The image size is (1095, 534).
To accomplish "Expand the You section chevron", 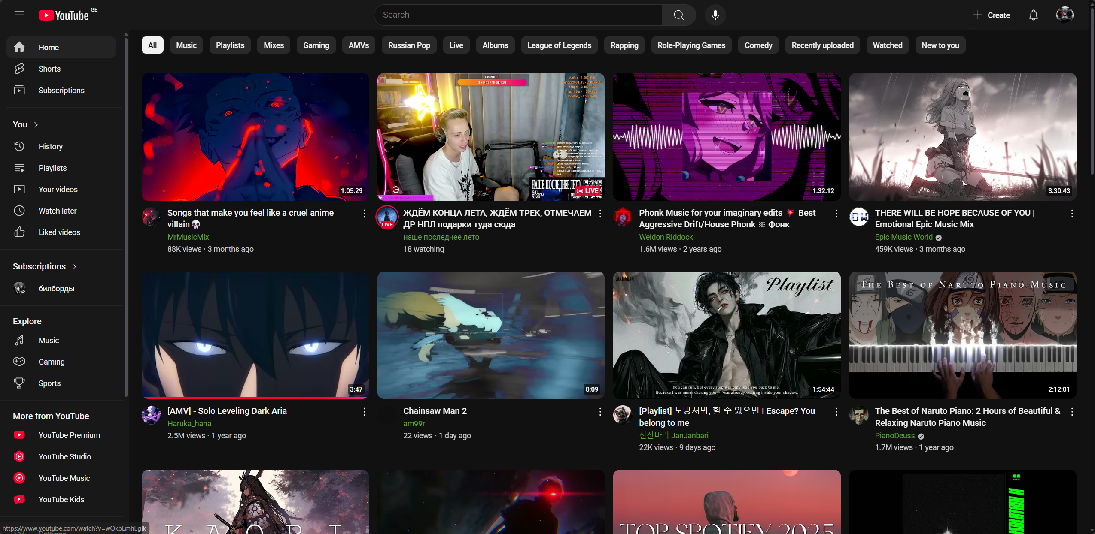I will [x=36, y=124].
